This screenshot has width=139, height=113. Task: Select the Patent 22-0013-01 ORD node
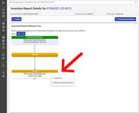point(35,74)
